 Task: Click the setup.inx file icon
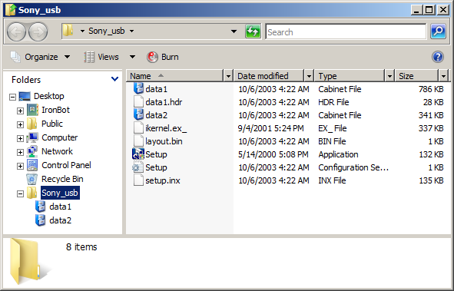[138, 180]
